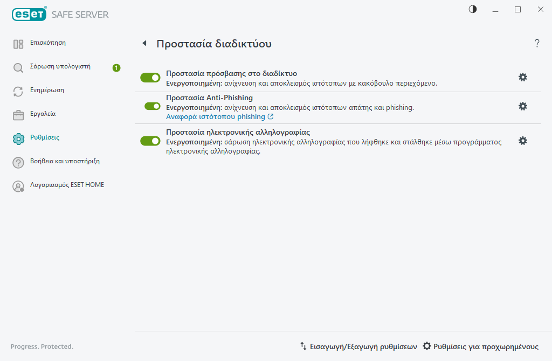
Task: Click the Βοήθεια και υποστήριξη question icon
Action: click(18, 162)
